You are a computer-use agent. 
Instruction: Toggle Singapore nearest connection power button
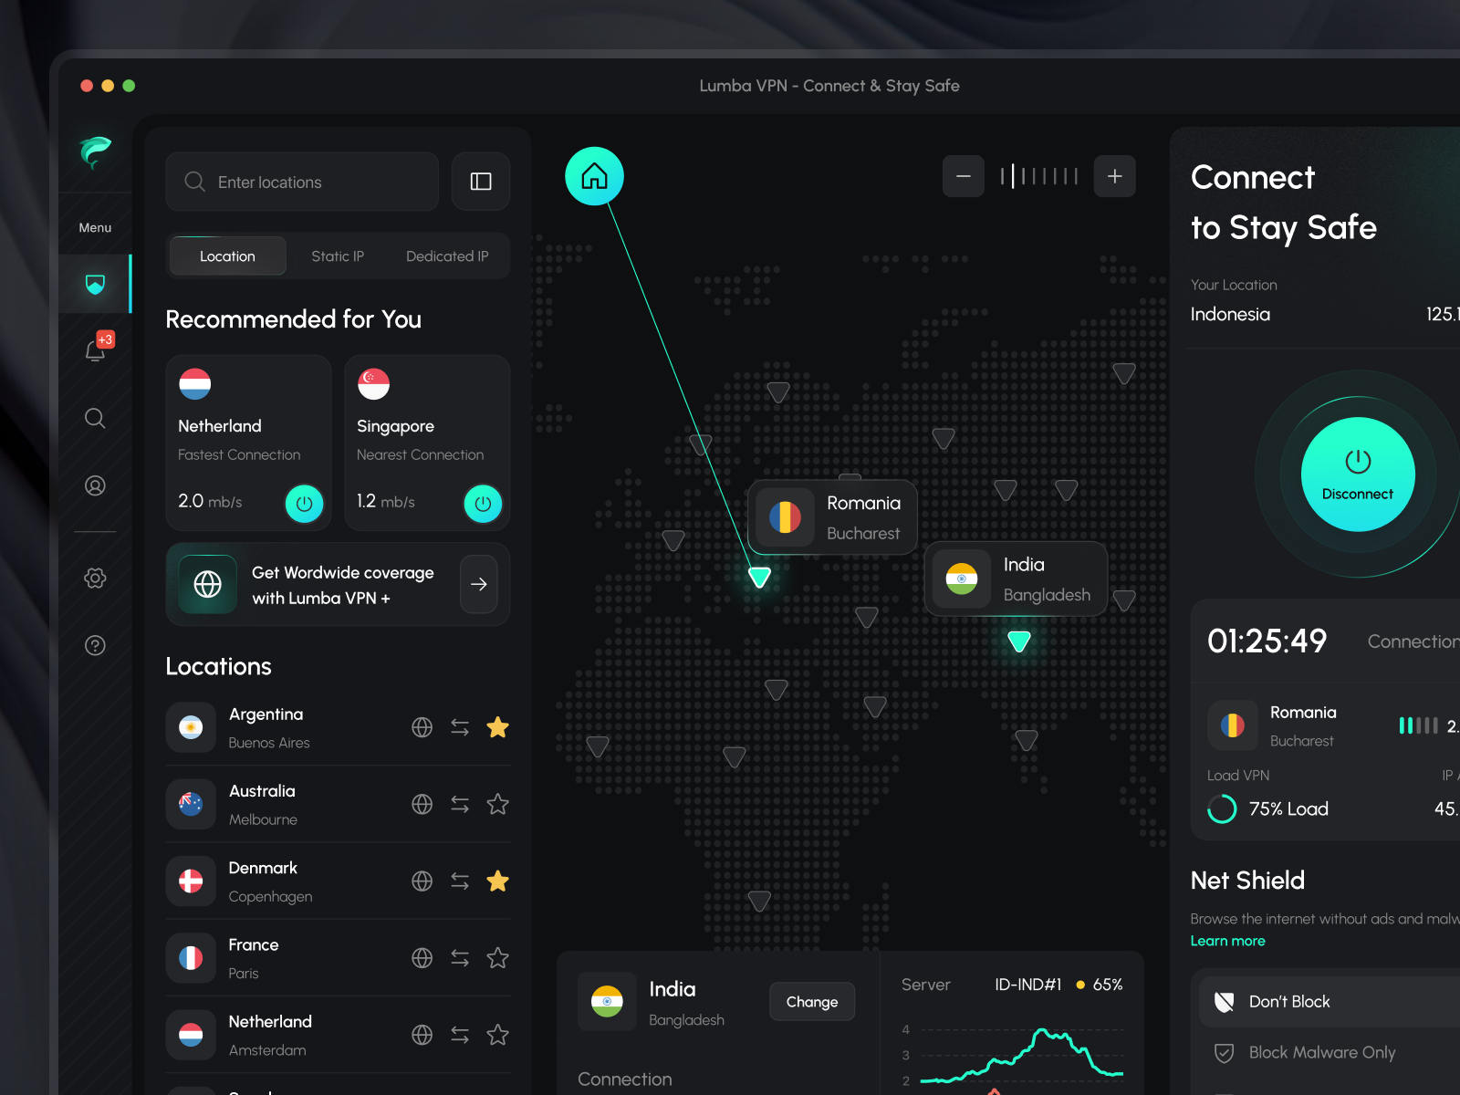click(x=484, y=504)
